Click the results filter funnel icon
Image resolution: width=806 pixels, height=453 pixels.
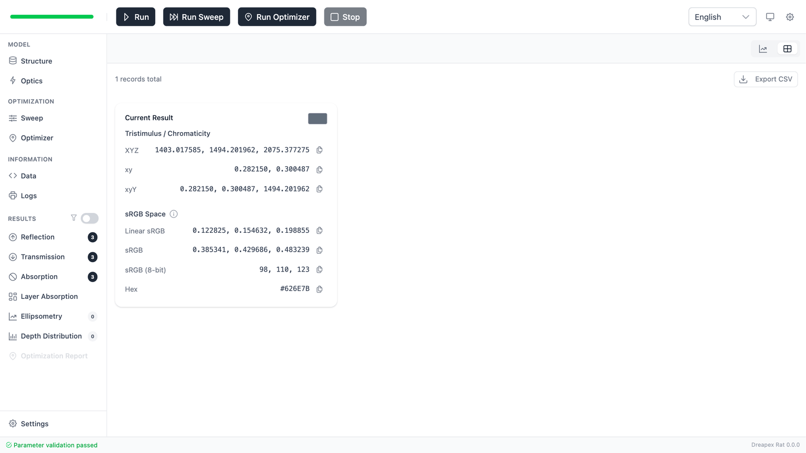(74, 218)
